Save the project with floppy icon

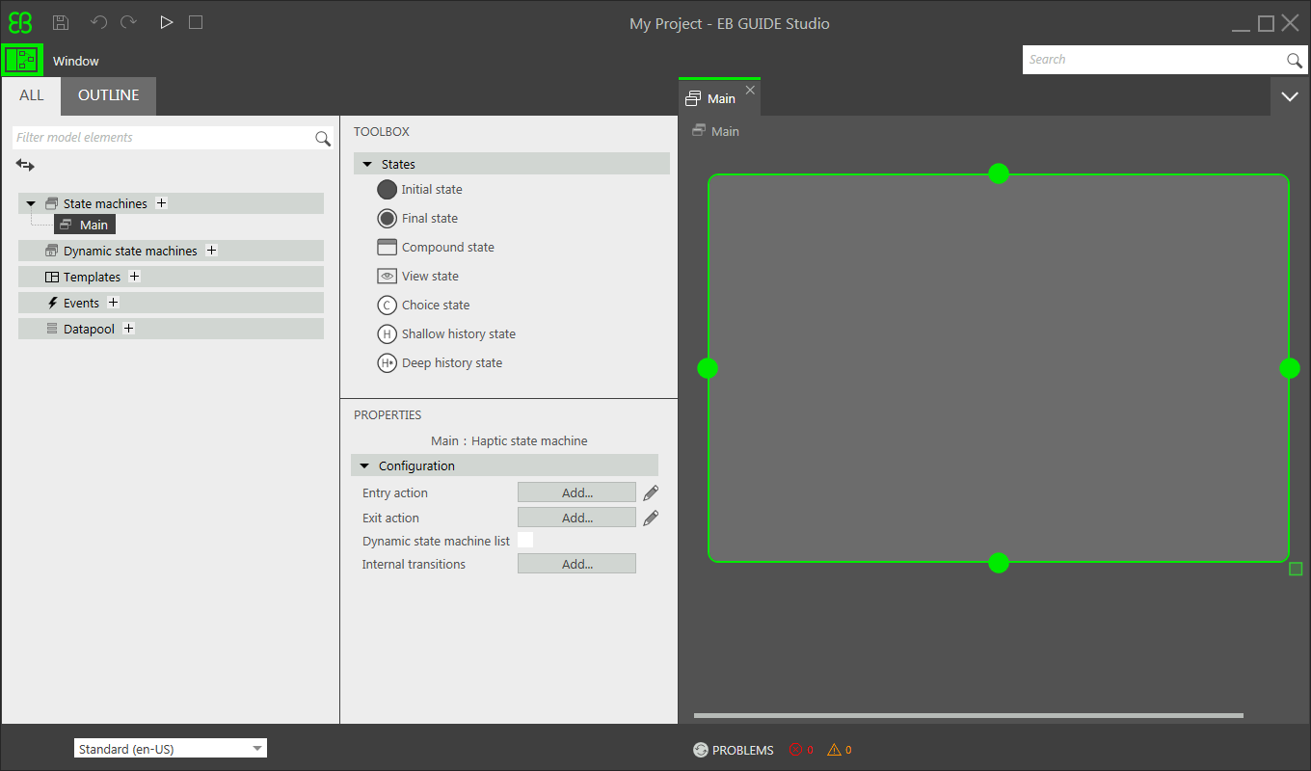point(61,22)
